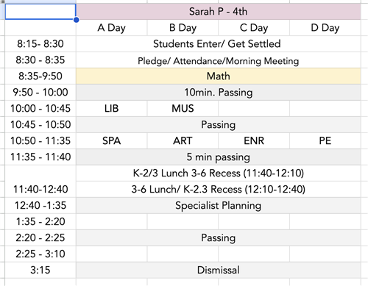Click the 'A Day' column header cell
The image size is (368, 286).
pyautogui.click(x=112, y=28)
